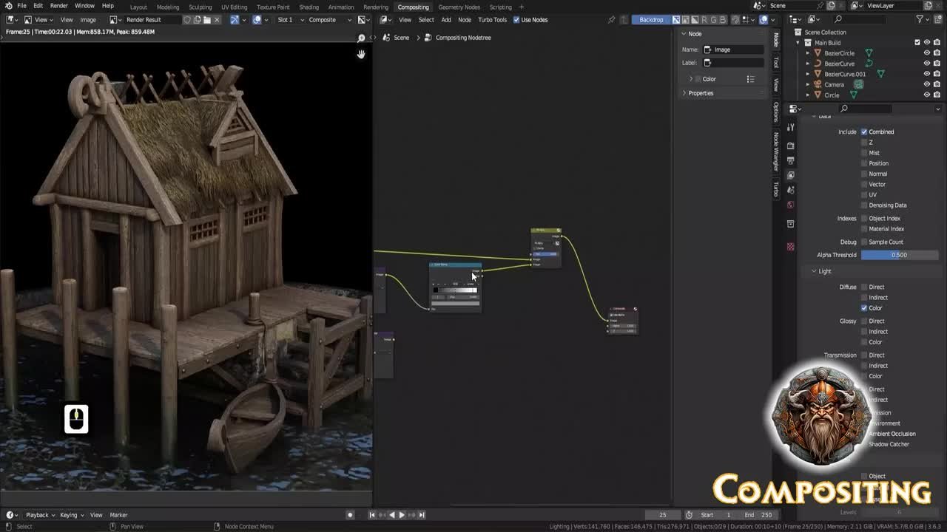Disable Camera object in renders

(x=937, y=84)
